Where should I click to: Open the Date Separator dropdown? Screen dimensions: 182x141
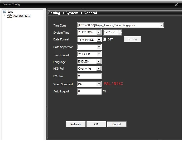[x=99, y=47]
